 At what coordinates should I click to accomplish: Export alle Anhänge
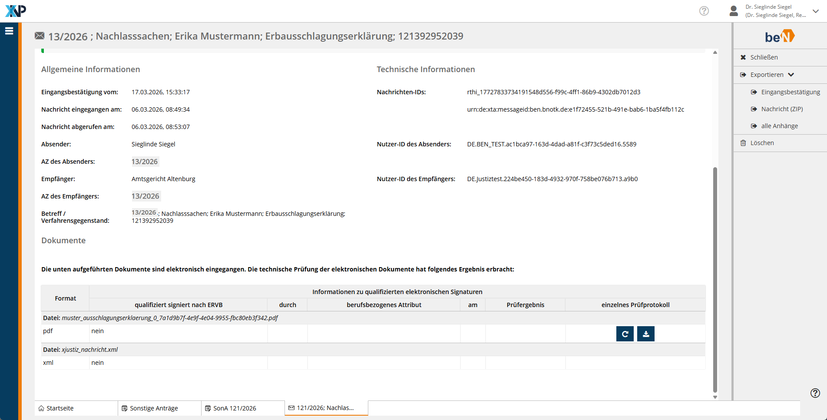779,126
